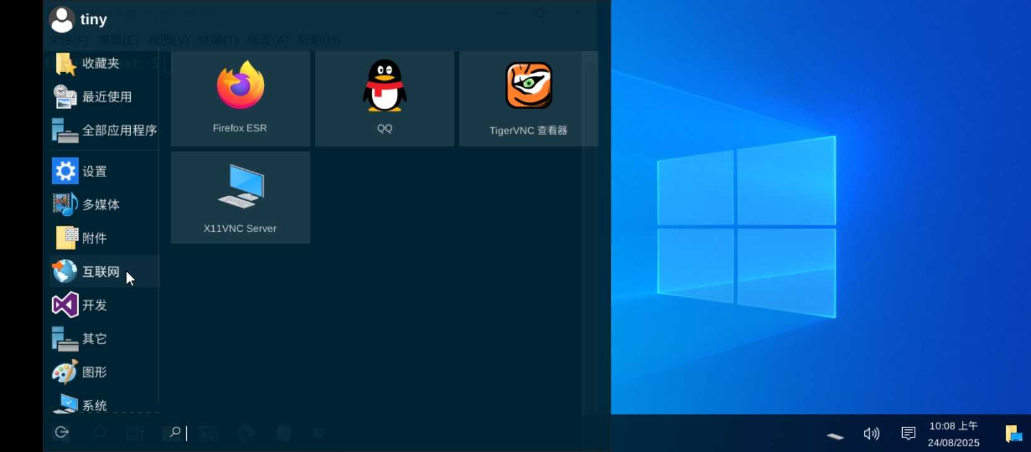This screenshot has width=1031, height=452.
Task: Select the 开发 category
Action: [x=94, y=305]
